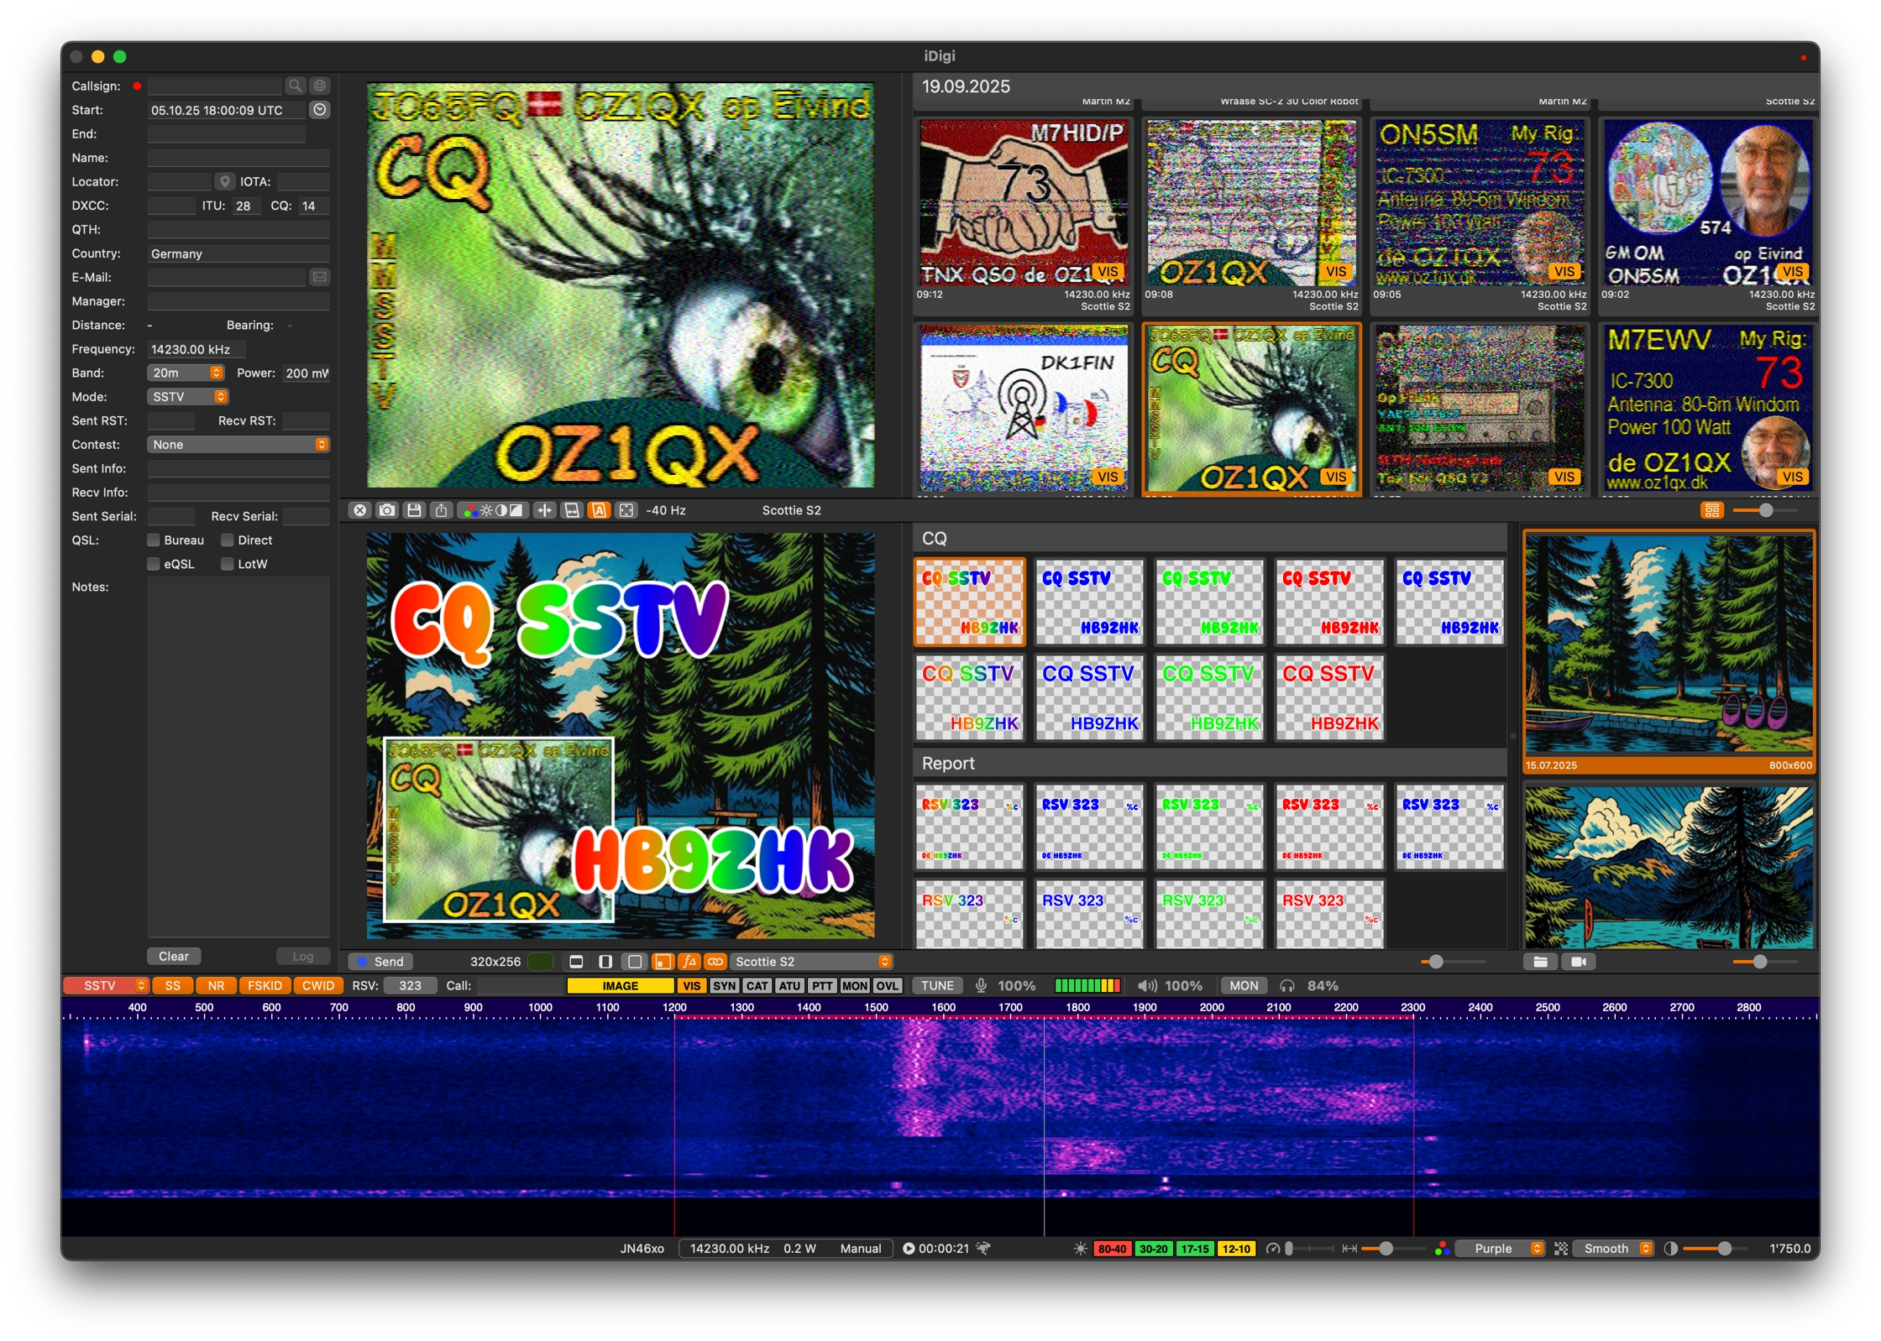This screenshot has width=1881, height=1341.
Task: Toggle the orange auto 'A' icon
Action: [x=600, y=510]
